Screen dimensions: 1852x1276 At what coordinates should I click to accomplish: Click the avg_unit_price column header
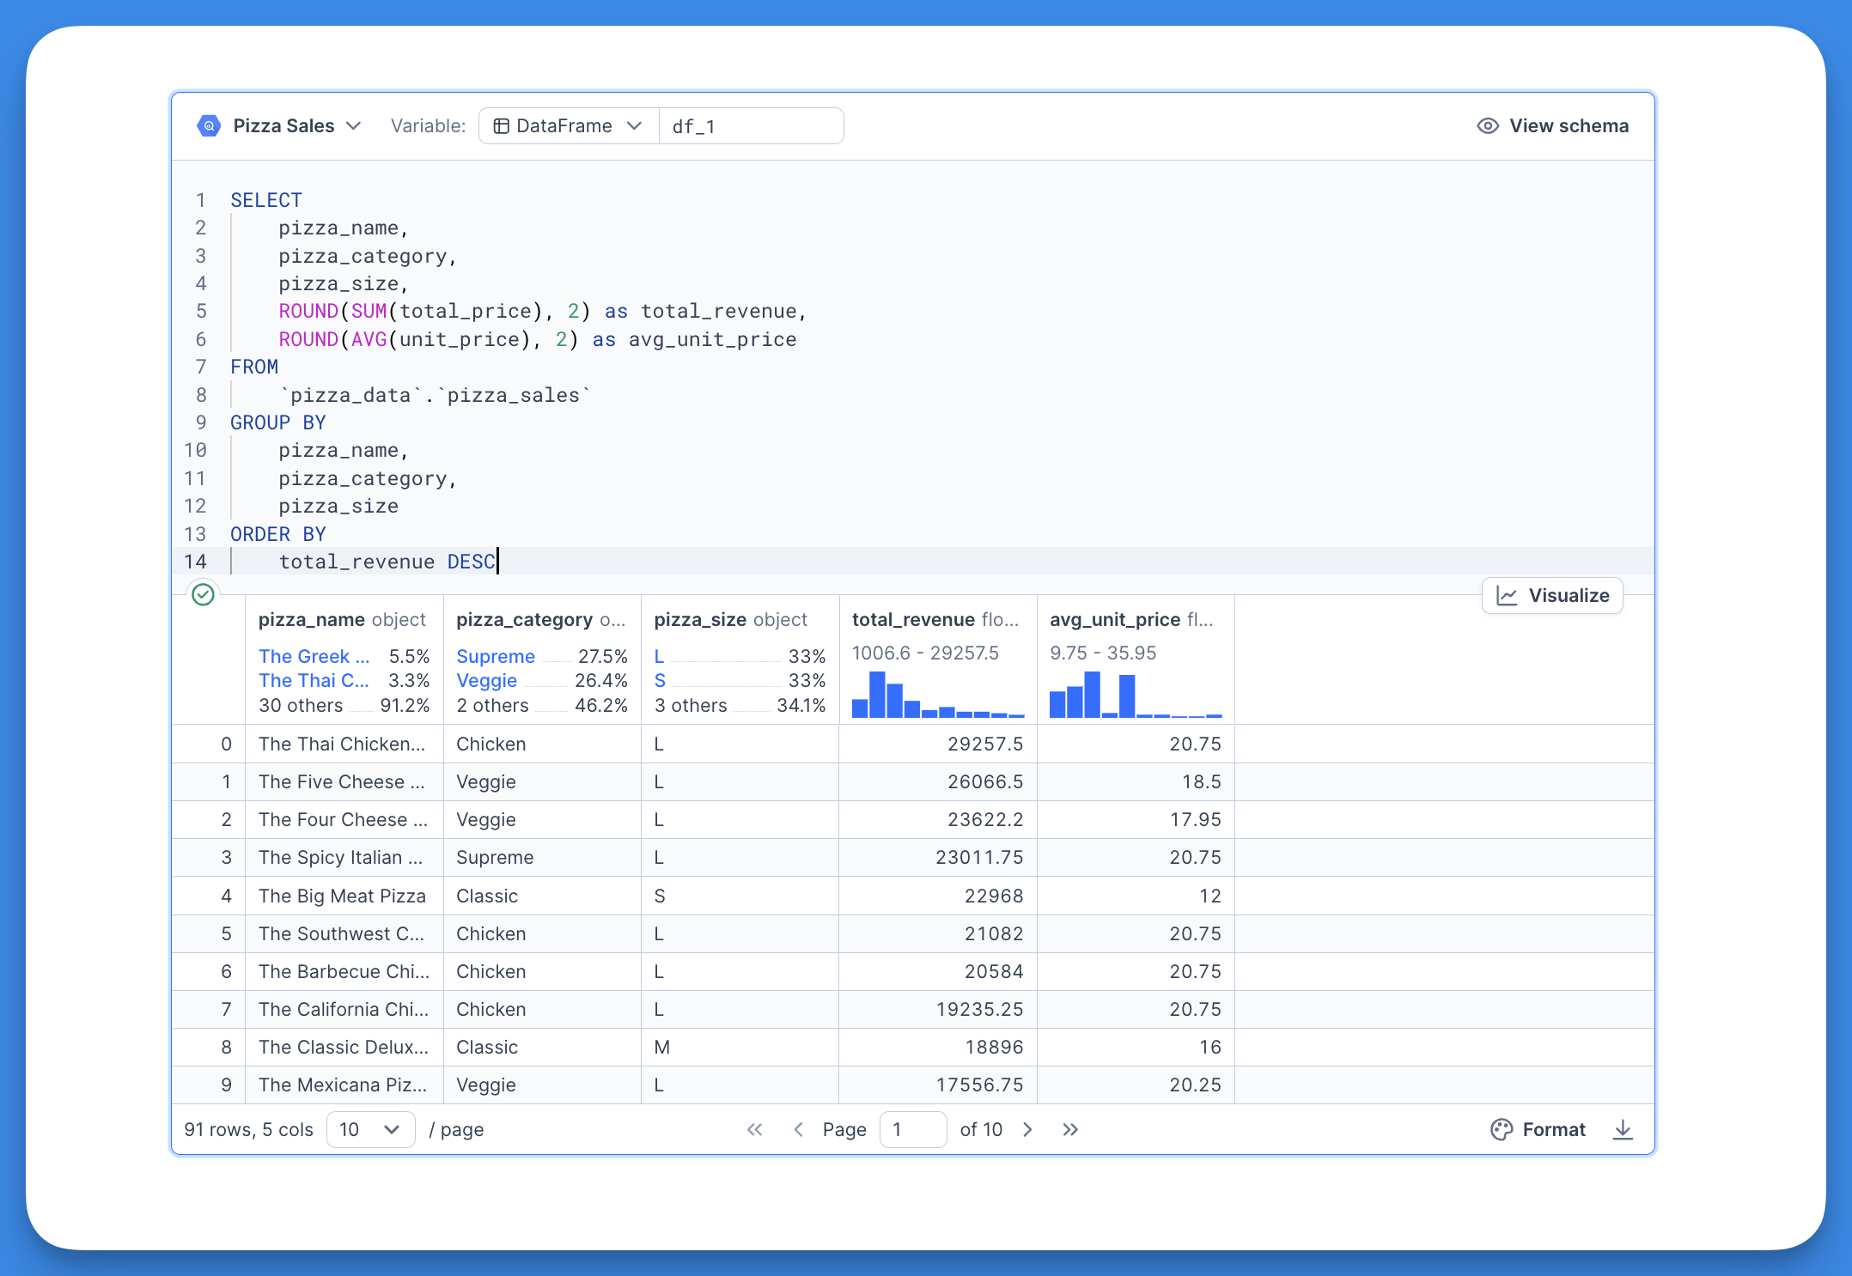click(1131, 619)
